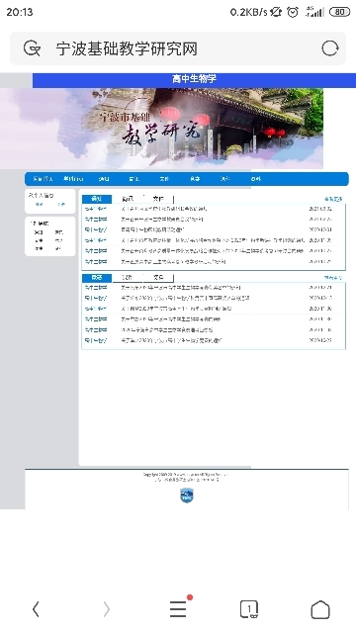
Task: Click the 高中生物学 page header
Action: coord(194,79)
